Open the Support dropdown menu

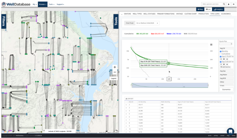(60, 4)
